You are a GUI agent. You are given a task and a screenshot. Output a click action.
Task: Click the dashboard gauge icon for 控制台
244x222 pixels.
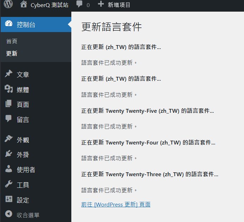[9, 24]
